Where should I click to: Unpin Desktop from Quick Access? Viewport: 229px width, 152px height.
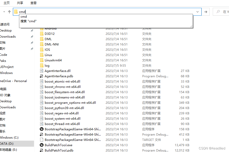32,30
